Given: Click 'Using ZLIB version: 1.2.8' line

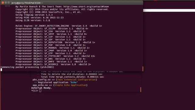Looking at the screenshot, I should (33, 20).
